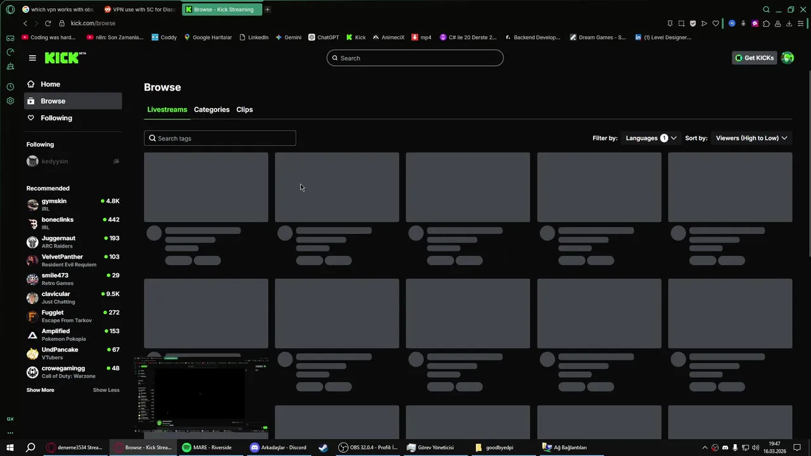The width and height of the screenshot is (811, 456).
Task: Open the Google Haritalar bookmark
Action: (208, 37)
